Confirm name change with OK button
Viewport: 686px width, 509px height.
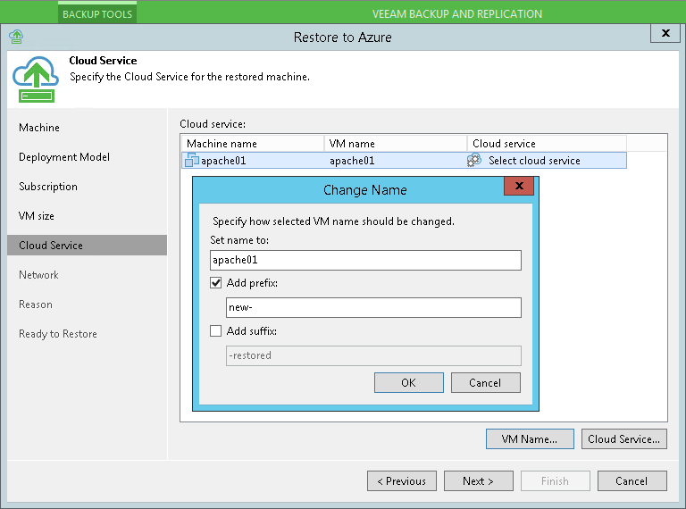pyautogui.click(x=408, y=382)
